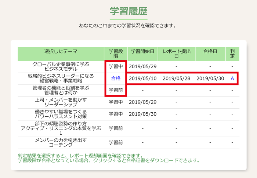Select theme 管理者の機能と役割を学ぶ 管理者とは何か
The width and height of the screenshot is (257, 178).
click(61, 90)
